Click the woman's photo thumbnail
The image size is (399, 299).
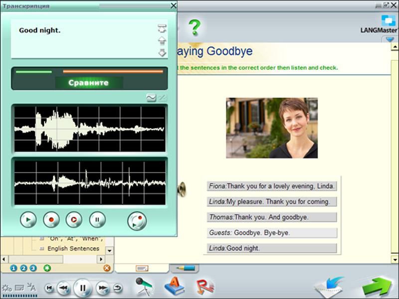[272, 128]
